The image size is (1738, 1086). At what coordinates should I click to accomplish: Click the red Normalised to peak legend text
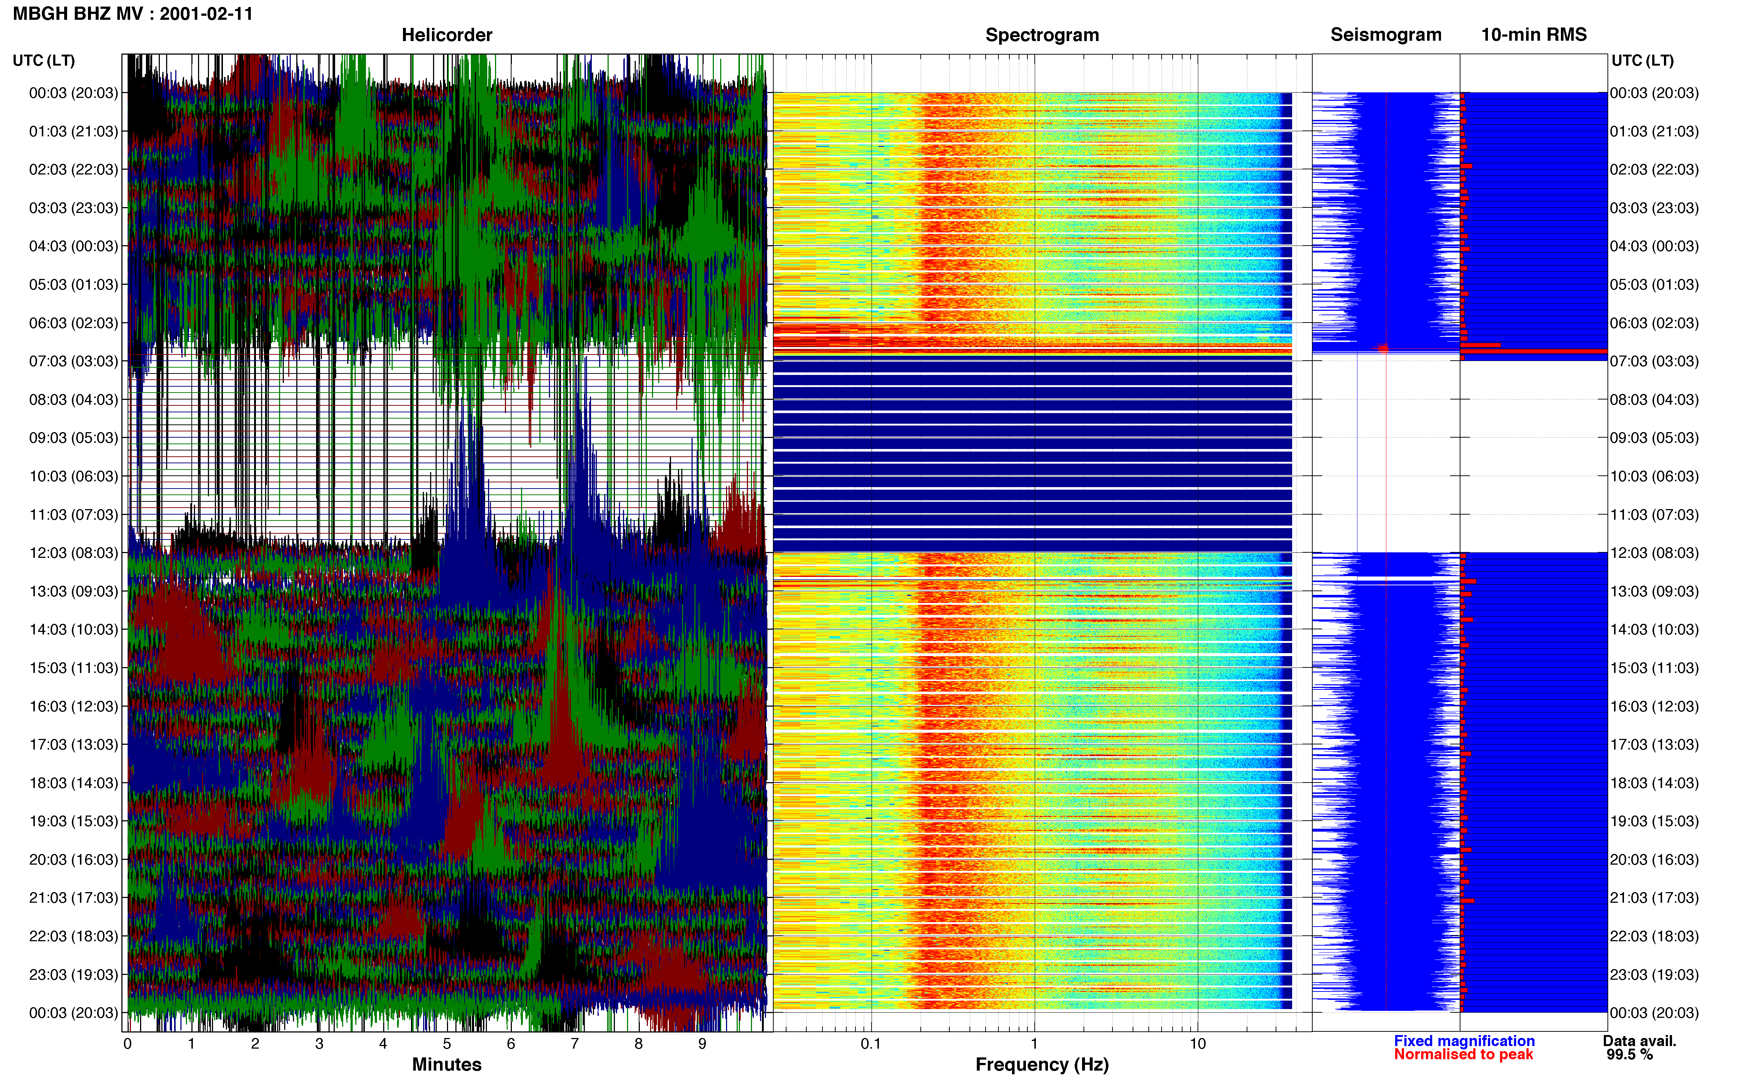point(1463,1054)
